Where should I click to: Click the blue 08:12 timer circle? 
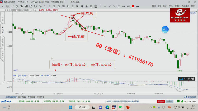tap(165, 29)
